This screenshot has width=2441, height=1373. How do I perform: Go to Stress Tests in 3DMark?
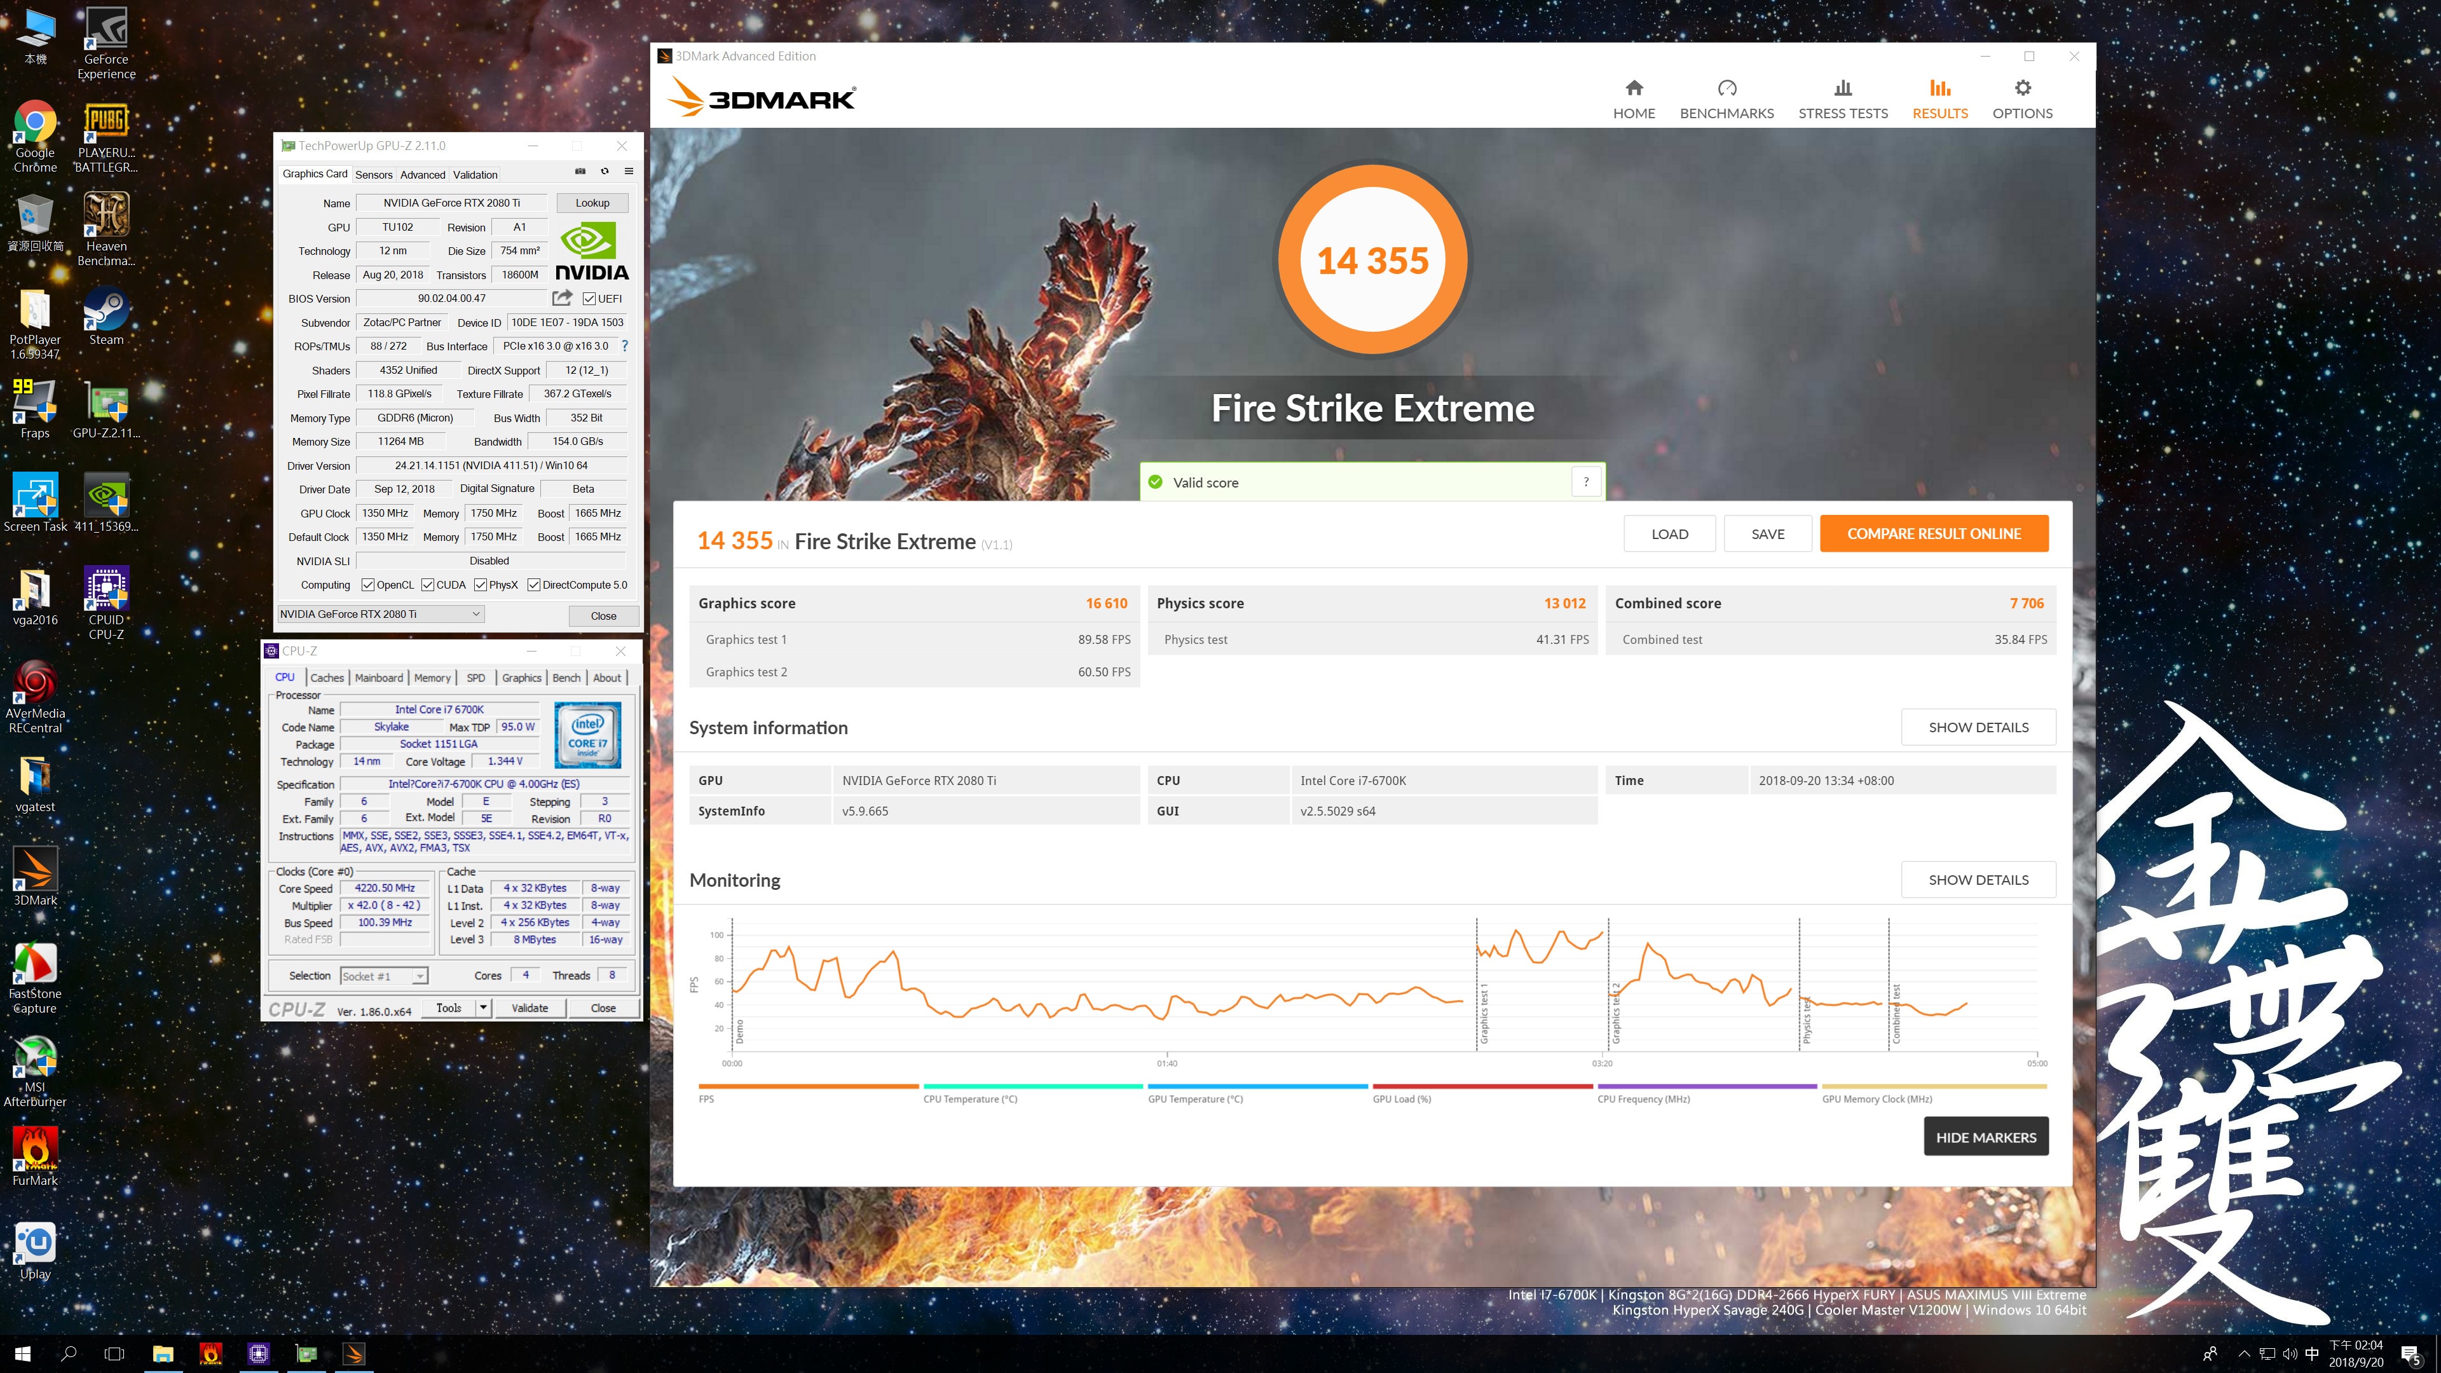[1843, 100]
